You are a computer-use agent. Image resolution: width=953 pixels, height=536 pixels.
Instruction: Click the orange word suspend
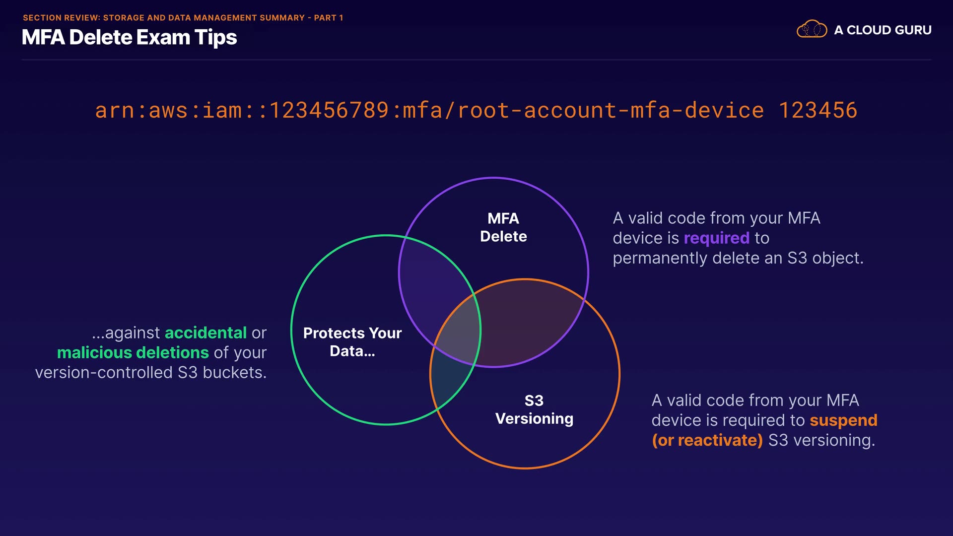[x=843, y=420]
